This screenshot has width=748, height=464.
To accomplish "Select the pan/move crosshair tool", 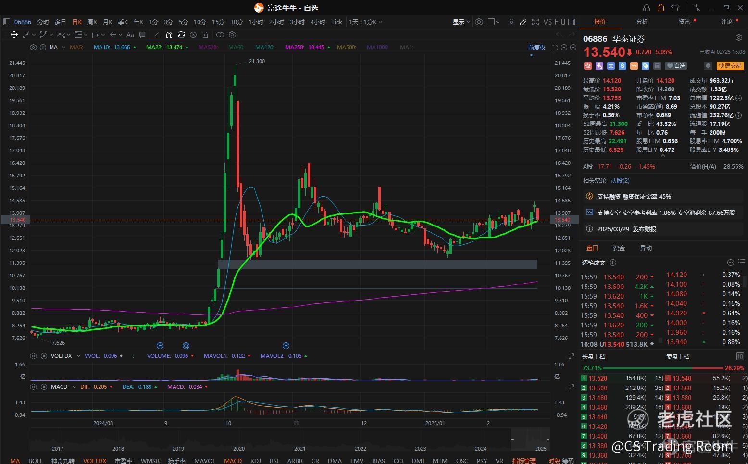I will [x=14, y=35].
